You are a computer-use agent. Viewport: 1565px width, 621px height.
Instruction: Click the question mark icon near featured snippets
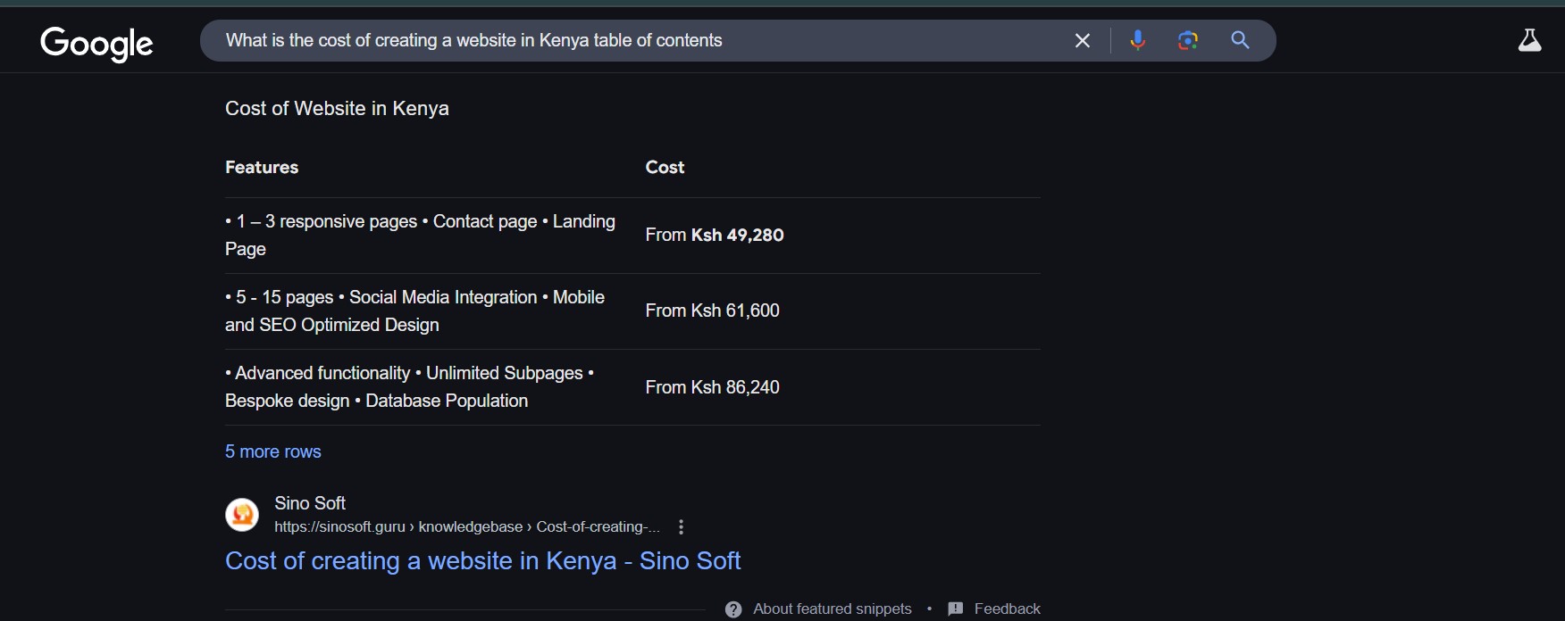click(733, 609)
